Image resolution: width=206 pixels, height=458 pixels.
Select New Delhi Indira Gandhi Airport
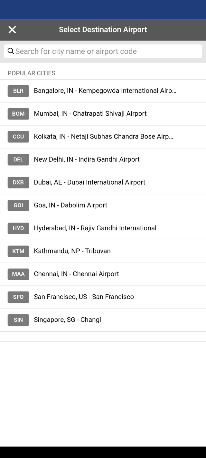[x=103, y=159]
